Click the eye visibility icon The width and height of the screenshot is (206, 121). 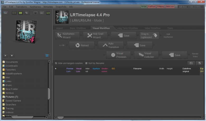pos(36,13)
